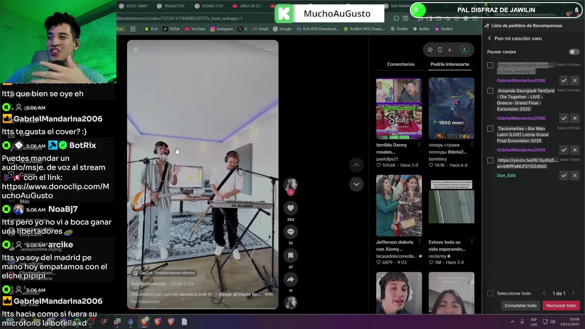Go back from Pon mi canción uwu

coord(489,38)
